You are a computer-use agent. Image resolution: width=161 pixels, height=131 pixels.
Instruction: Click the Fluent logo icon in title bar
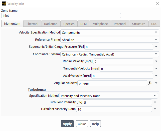point(4,4)
